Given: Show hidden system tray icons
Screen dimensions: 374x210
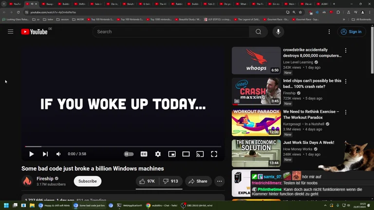Looking at the screenshot, I should click(x=325, y=205).
